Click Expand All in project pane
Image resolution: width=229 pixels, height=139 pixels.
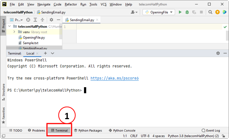tap(35, 20)
